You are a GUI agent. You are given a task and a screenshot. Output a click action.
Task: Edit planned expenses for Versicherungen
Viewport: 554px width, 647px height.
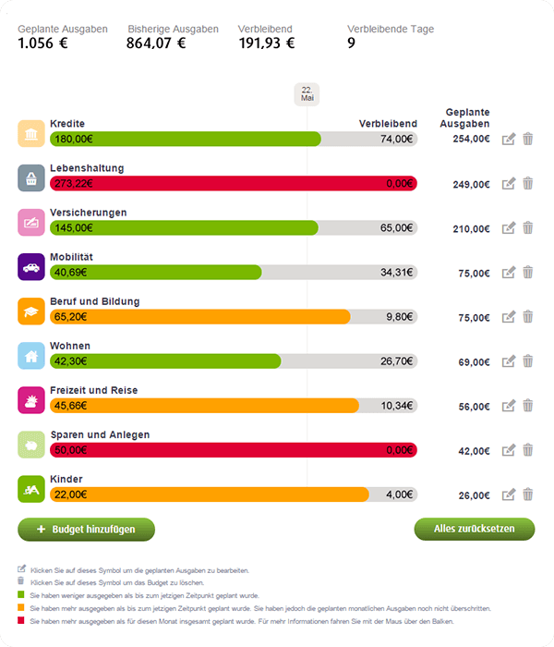click(x=508, y=227)
